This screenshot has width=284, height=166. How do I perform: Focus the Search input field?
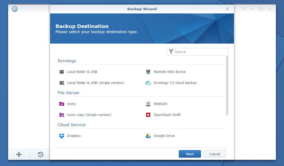tap(197, 52)
